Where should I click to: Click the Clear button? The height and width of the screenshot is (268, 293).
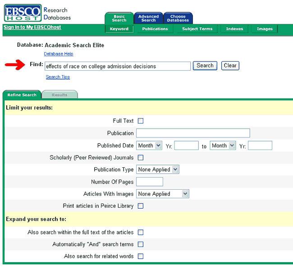click(230, 66)
